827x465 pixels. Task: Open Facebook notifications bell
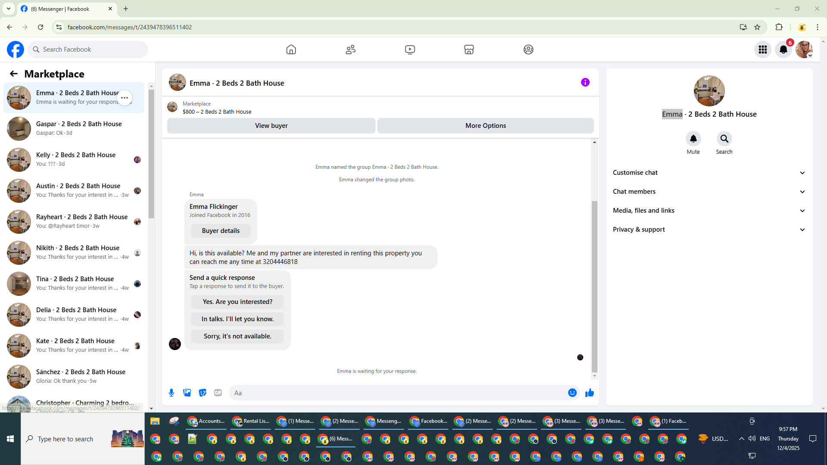(783, 50)
